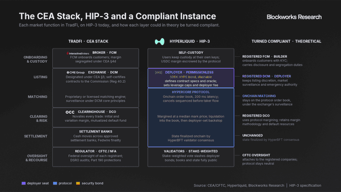Click the 'SETTLEMENT' row label
Screen dimensions: 341x192
[36, 136]
